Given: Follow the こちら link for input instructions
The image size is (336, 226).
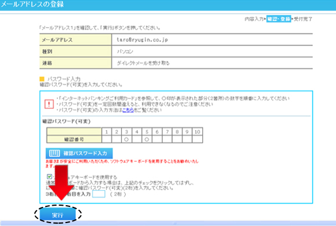Looking at the screenshot, I should tap(128, 110).
